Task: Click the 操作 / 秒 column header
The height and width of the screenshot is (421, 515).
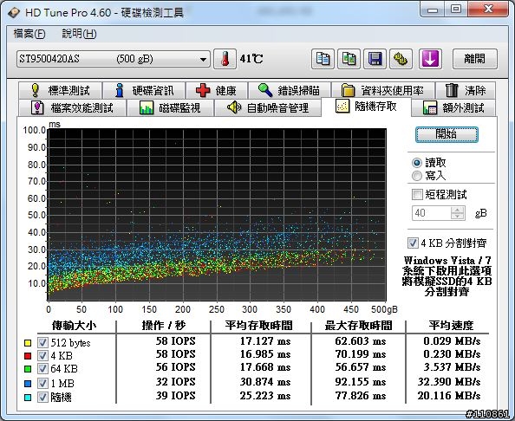Action: (x=164, y=326)
